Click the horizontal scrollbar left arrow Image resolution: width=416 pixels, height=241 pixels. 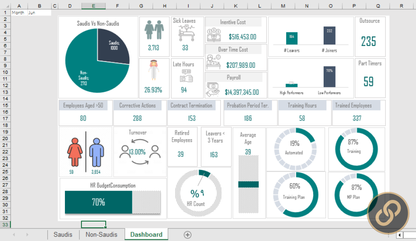coord(399,235)
